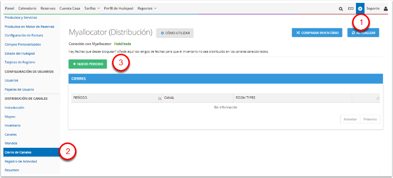The image size is (393, 178).
Task: Open Campos Personalizados in sidebar
Action: click(x=23, y=45)
